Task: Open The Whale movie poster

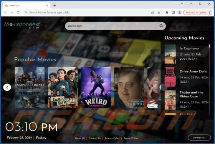Action: pyautogui.click(x=129, y=87)
